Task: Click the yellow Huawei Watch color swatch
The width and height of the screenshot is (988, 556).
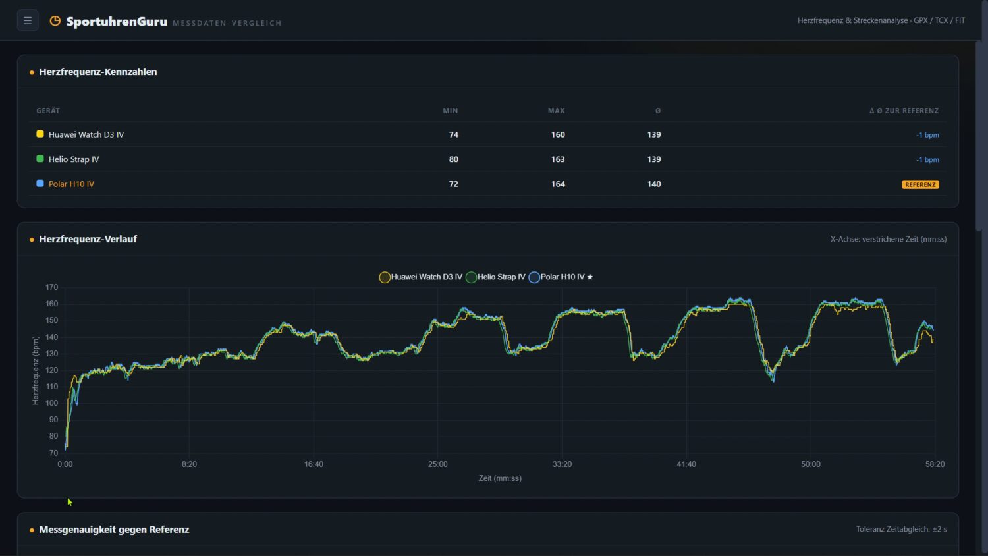Action: (40, 134)
